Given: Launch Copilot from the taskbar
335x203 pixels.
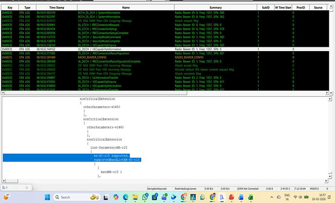Looking at the screenshot, I should tap(116, 197).
